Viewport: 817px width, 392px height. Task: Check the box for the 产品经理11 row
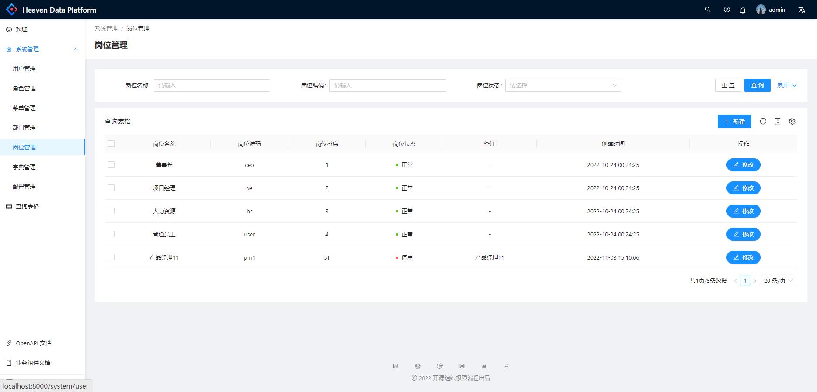[111, 257]
